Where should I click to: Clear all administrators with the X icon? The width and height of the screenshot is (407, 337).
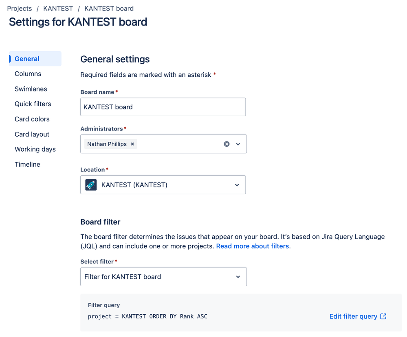click(227, 144)
